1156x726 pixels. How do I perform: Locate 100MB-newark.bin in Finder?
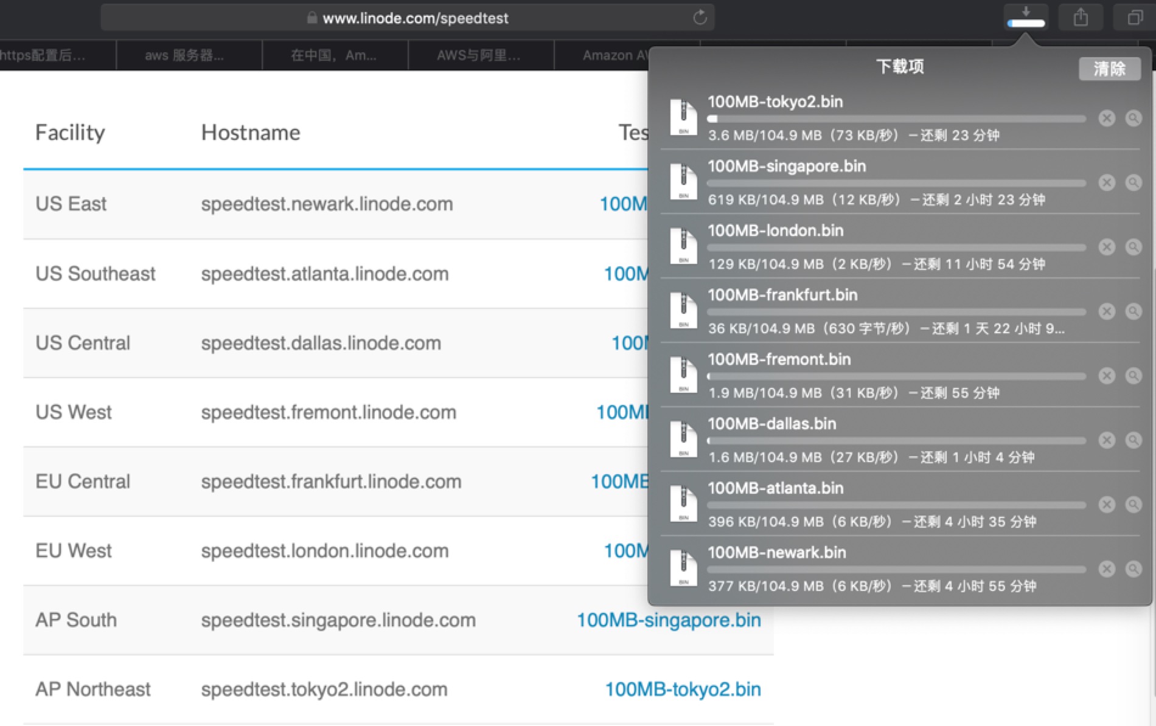click(1133, 569)
